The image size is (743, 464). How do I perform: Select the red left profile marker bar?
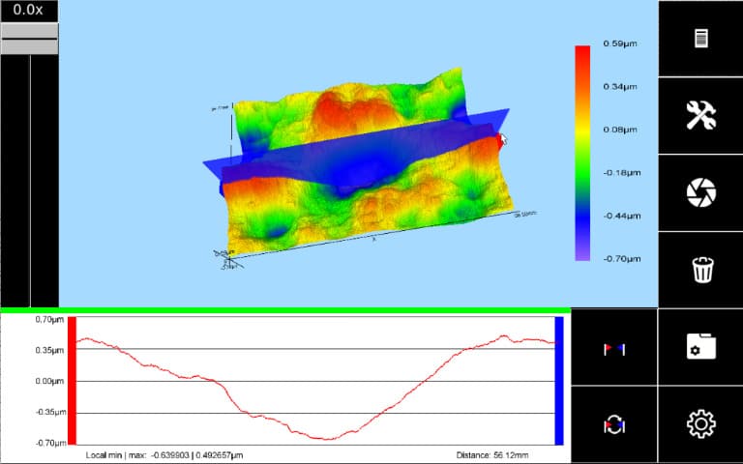pyautogui.click(x=72, y=380)
